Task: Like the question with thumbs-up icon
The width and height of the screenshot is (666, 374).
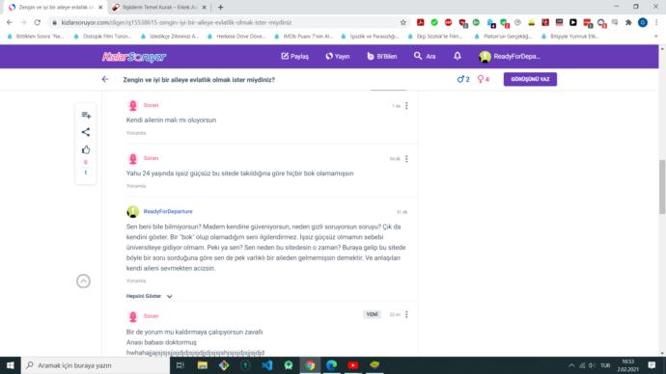Action: pos(86,149)
